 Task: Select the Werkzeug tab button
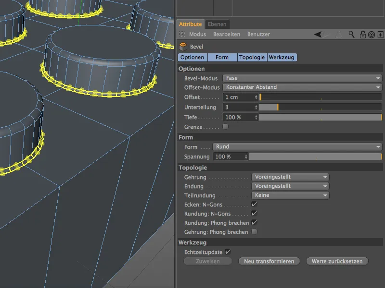pyautogui.click(x=282, y=57)
